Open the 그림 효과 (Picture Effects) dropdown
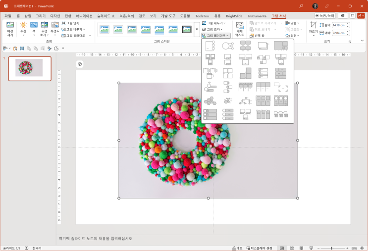 212,29
